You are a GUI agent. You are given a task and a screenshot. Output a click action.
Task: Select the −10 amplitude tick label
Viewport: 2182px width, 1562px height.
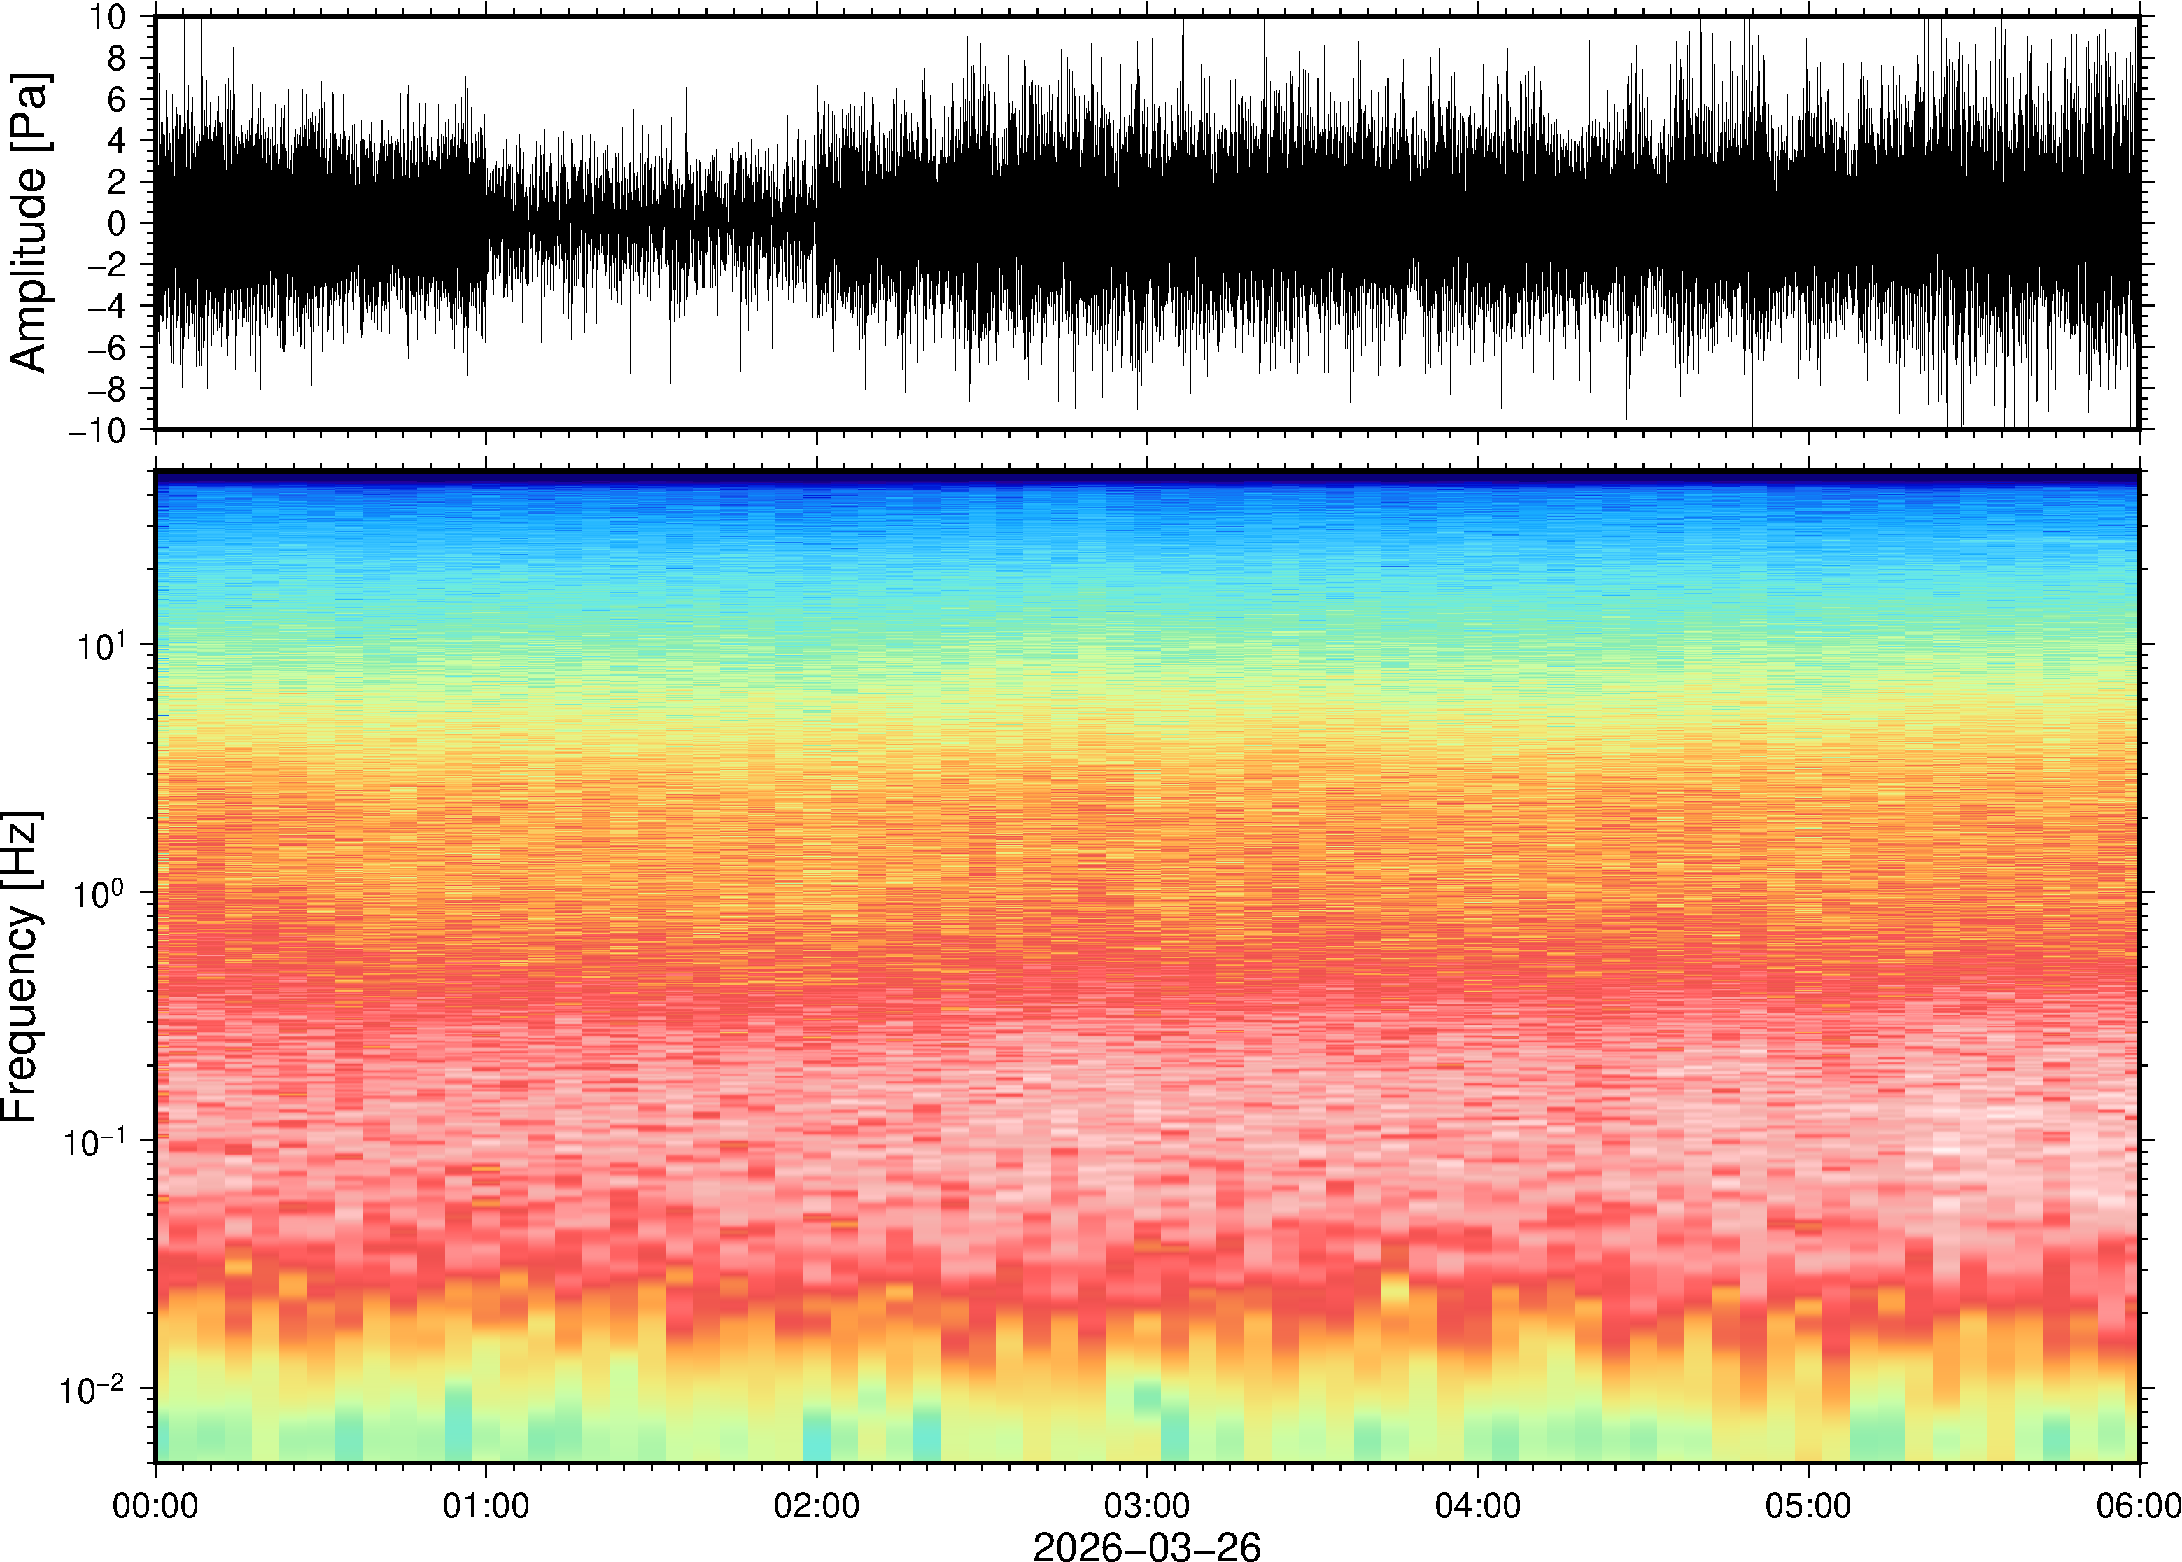pyautogui.click(x=96, y=430)
